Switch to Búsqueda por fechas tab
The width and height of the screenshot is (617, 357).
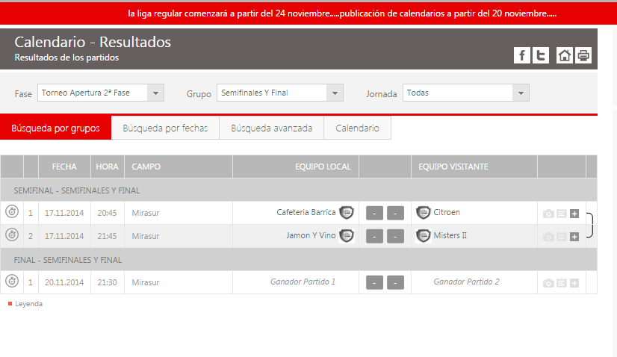point(165,128)
